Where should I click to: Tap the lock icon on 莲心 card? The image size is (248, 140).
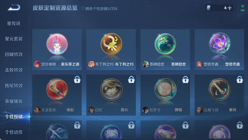click(x=131, y=79)
